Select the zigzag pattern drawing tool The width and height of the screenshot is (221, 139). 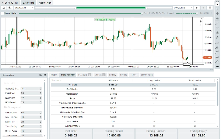[x=217, y=52]
